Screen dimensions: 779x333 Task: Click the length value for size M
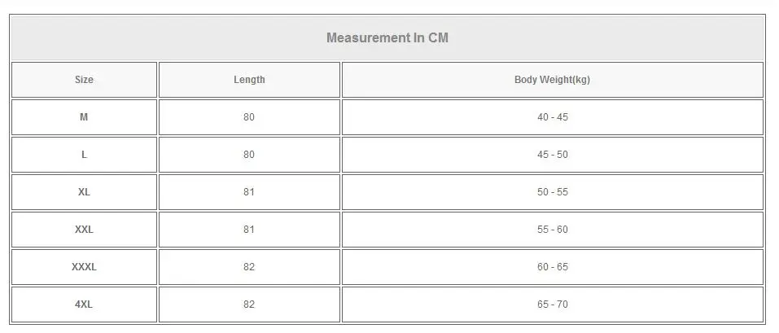pyautogui.click(x=249, y=117)
